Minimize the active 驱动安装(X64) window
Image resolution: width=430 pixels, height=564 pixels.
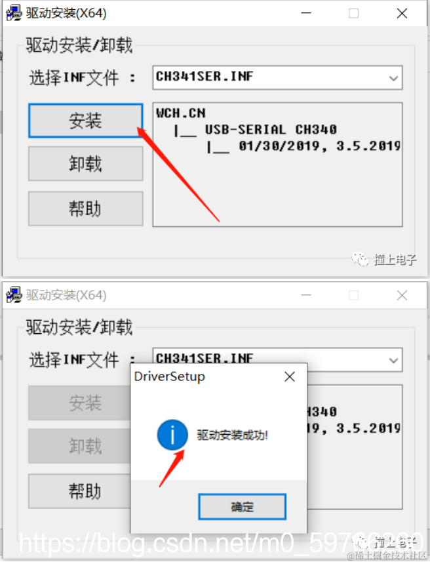(x=306, y=13)
